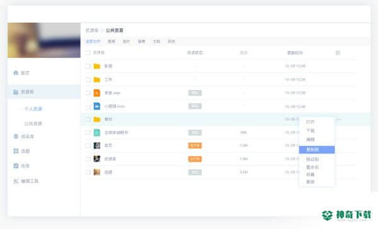This screenshot has height=229, width=378.
Task: Tick the select-all checkbox beside 文件名
Action: [88, 53]
